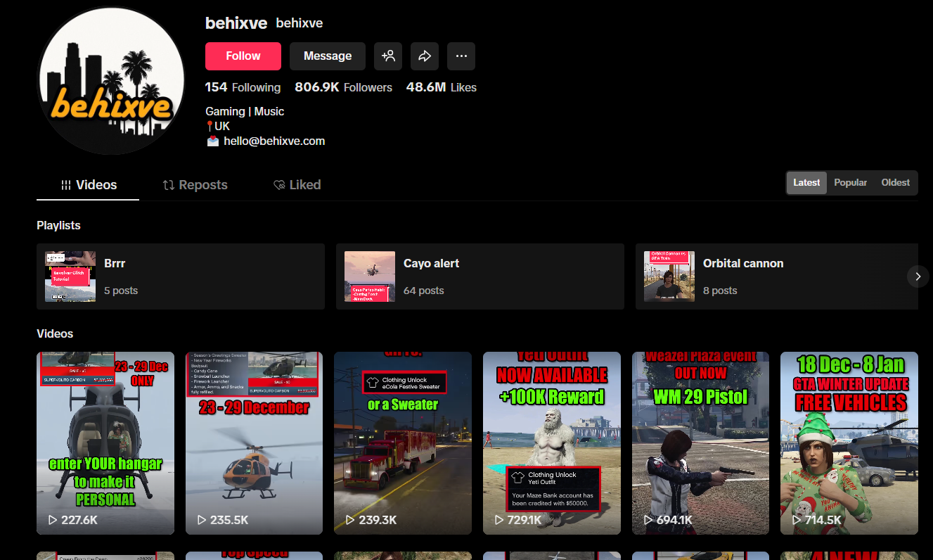Play the GTA Winter Update free vehicles video

[849, 443]
